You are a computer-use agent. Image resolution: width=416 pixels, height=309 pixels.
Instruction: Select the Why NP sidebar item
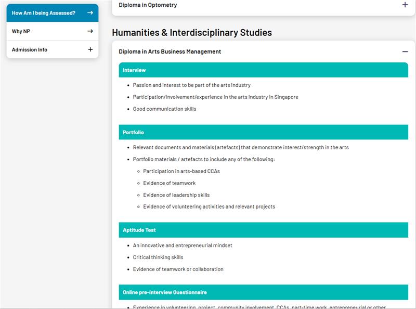[x=21, y=31]
